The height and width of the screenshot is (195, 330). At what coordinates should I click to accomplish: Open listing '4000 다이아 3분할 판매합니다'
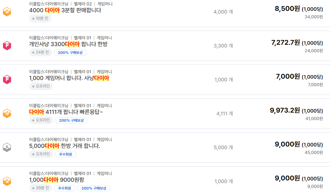(65, 10)
